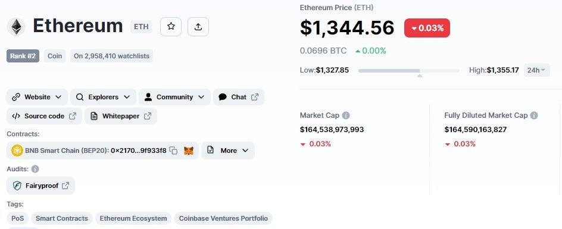Open the Source code link
562x229 pixels.
click(45, 116)
